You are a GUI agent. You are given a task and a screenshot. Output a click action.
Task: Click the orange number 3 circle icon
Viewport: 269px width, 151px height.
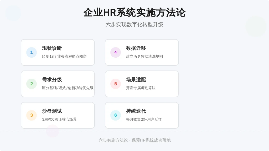pos(32,115)
